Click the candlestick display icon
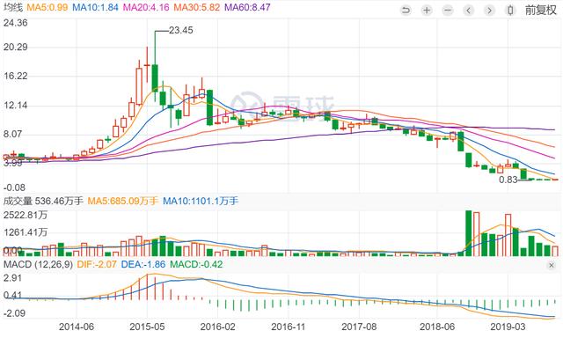The image size is (563, 338). [x=510, y=10]
